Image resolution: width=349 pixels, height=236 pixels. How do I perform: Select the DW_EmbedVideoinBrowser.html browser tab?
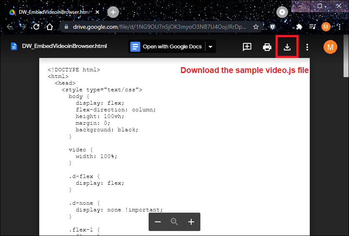pyautogui.click(x=54, y=12)
